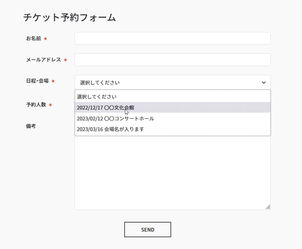Click the red asterisk beside お名前
The width and height of the screenshot is (302, 249).
click(45, 39)
